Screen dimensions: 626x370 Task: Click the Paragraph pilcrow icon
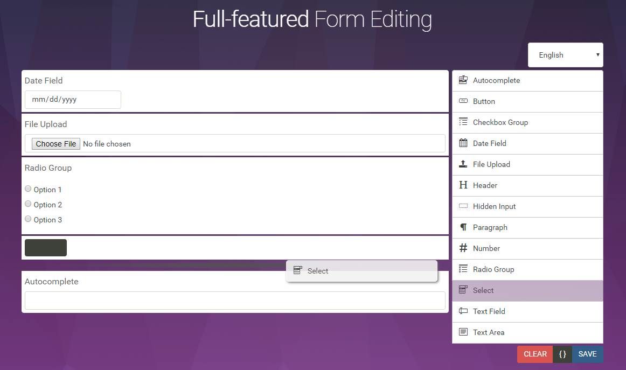click(x=463, y=227)
